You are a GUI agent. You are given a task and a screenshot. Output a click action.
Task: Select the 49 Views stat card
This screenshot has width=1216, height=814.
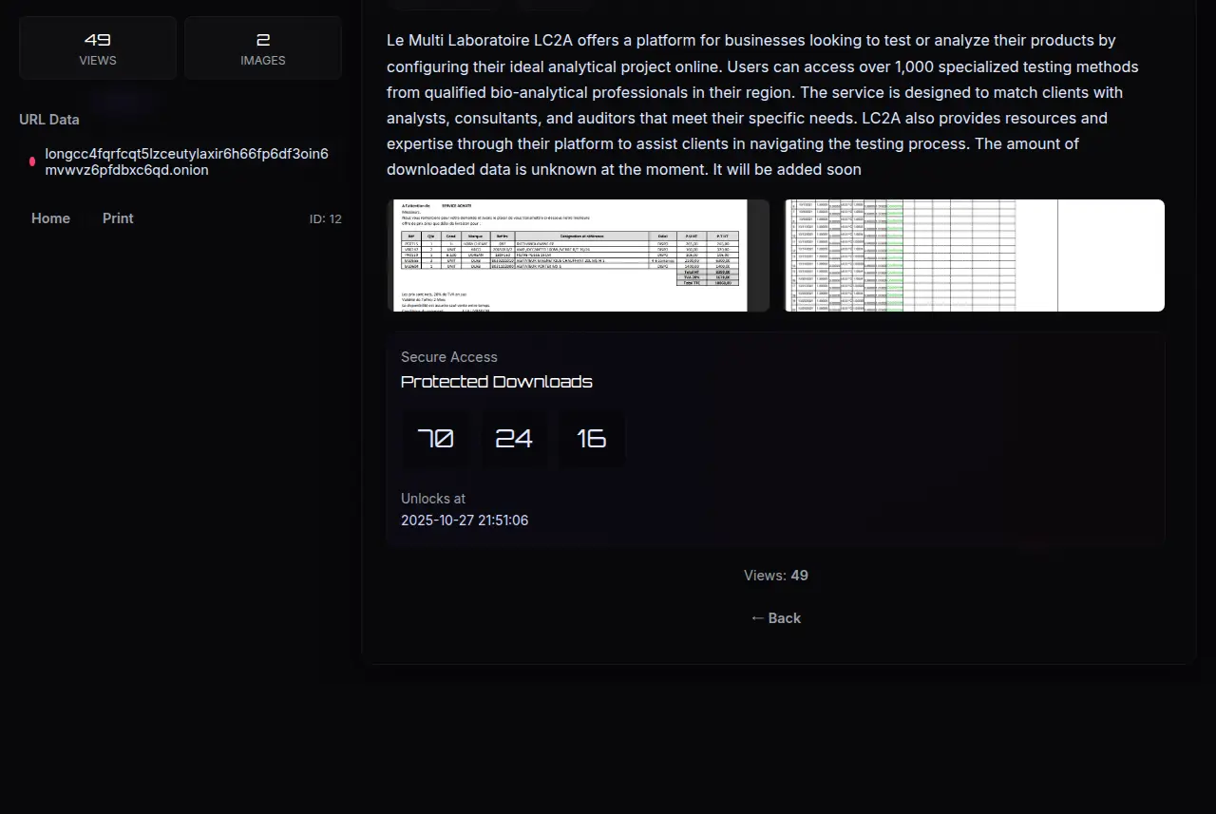point(98,48)
